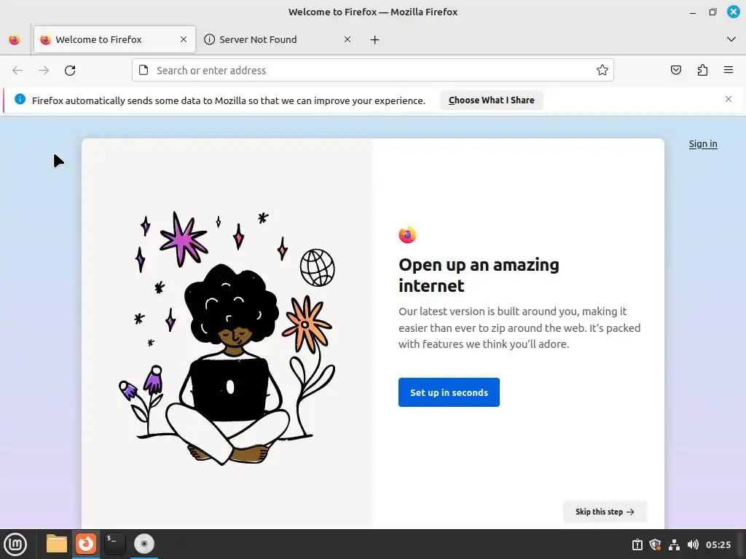
Task: Click the "Open up an amazing internet" heading
Action: (479, 275)
